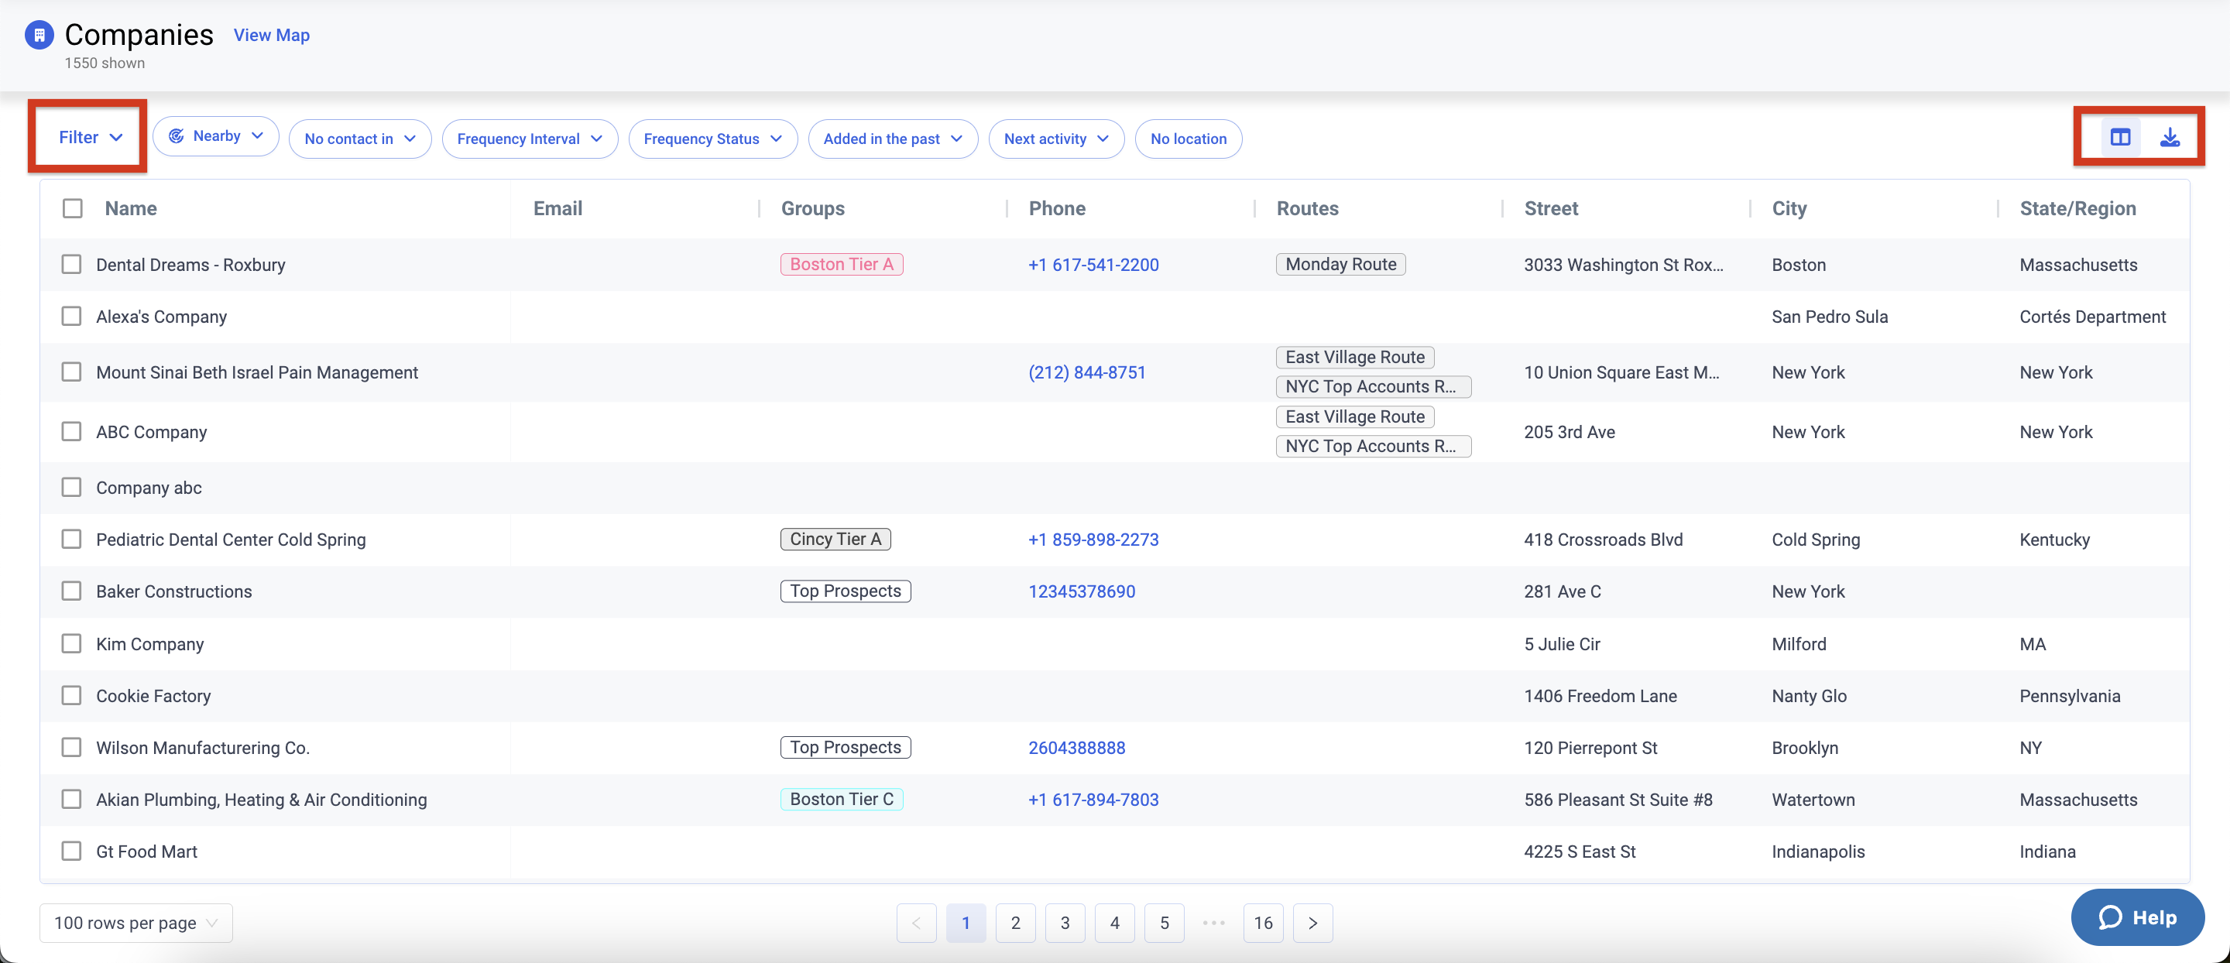The height and width of the screenshot is (963, 2230).
Task: Check the Cookie Factory row
Action: click(72, 696)
